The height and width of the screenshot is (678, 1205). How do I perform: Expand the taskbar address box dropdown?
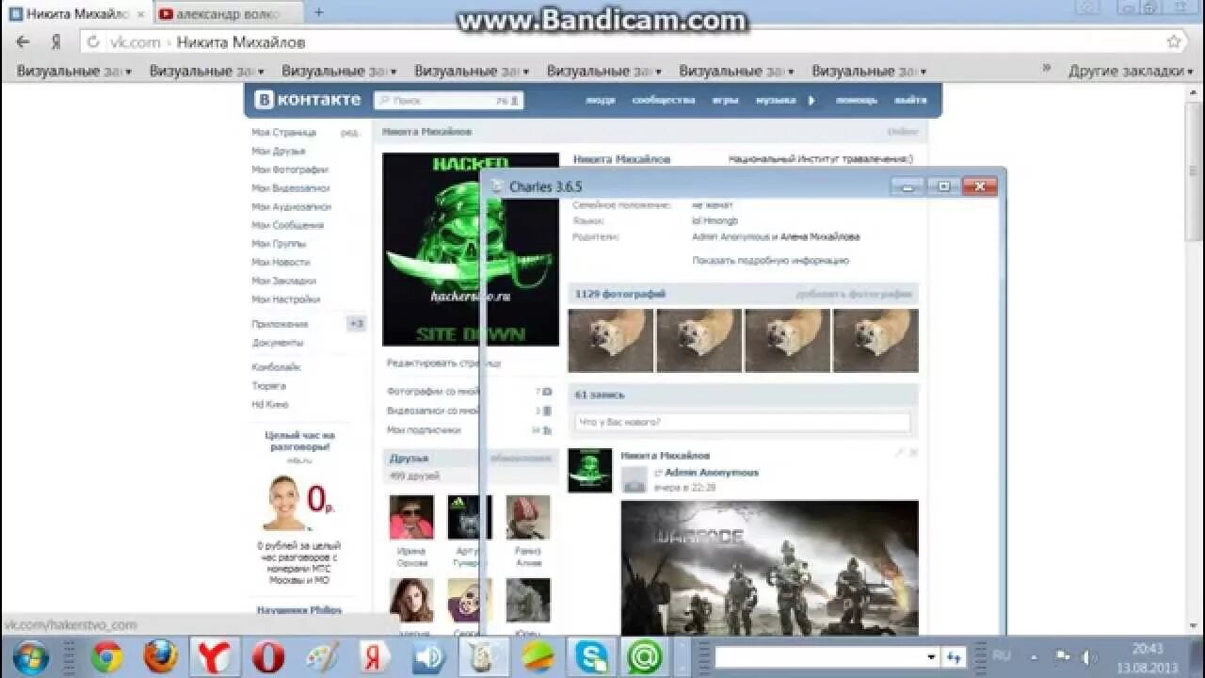pos(931,657)
